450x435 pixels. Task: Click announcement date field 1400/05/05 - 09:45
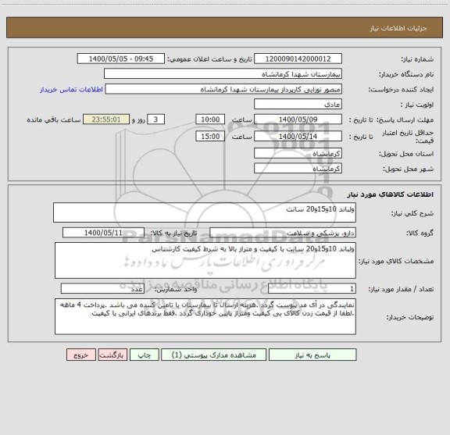coord(121,59)
